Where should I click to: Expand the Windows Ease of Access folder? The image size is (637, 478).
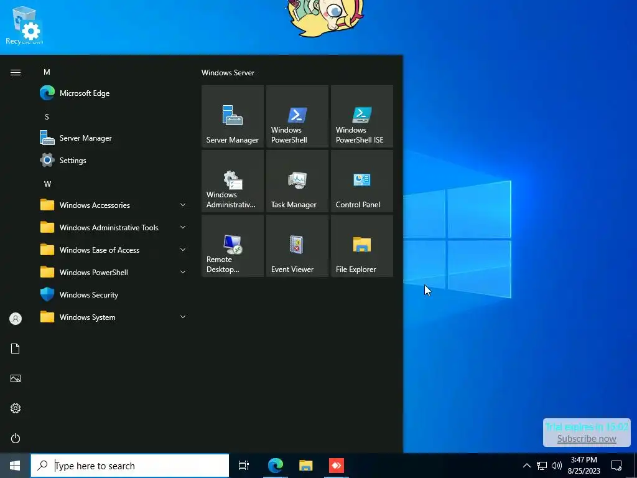coord(114,250)
